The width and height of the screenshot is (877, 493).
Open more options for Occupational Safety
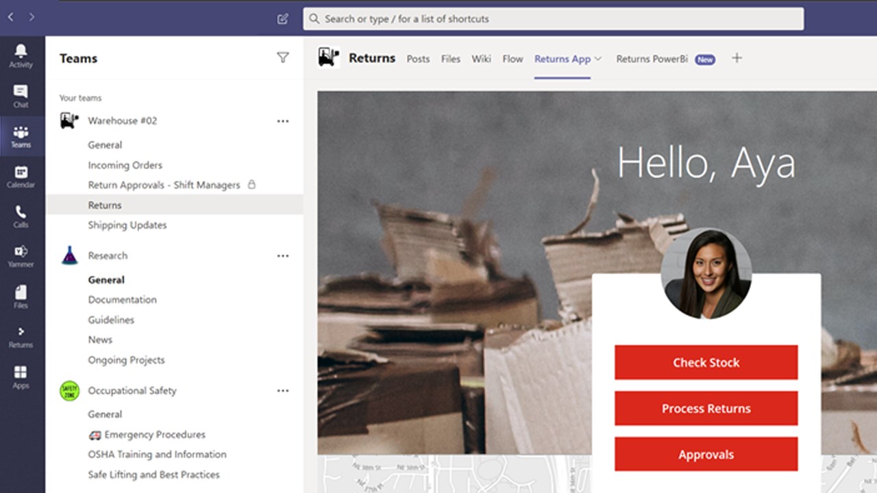pos(283,391)
